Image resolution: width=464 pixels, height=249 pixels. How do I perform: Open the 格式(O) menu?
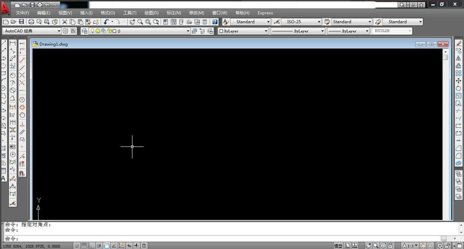pyautogui.click(x=108, y=13)
